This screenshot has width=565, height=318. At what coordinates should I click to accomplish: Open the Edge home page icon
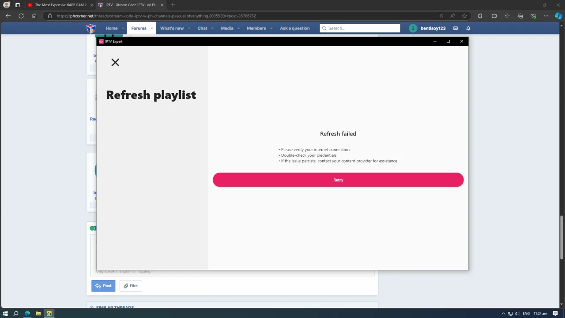[x=34, y=16]
